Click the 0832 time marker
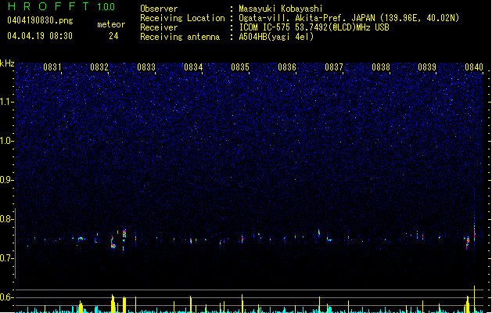 pyautogui.click(x=99, y=67)
